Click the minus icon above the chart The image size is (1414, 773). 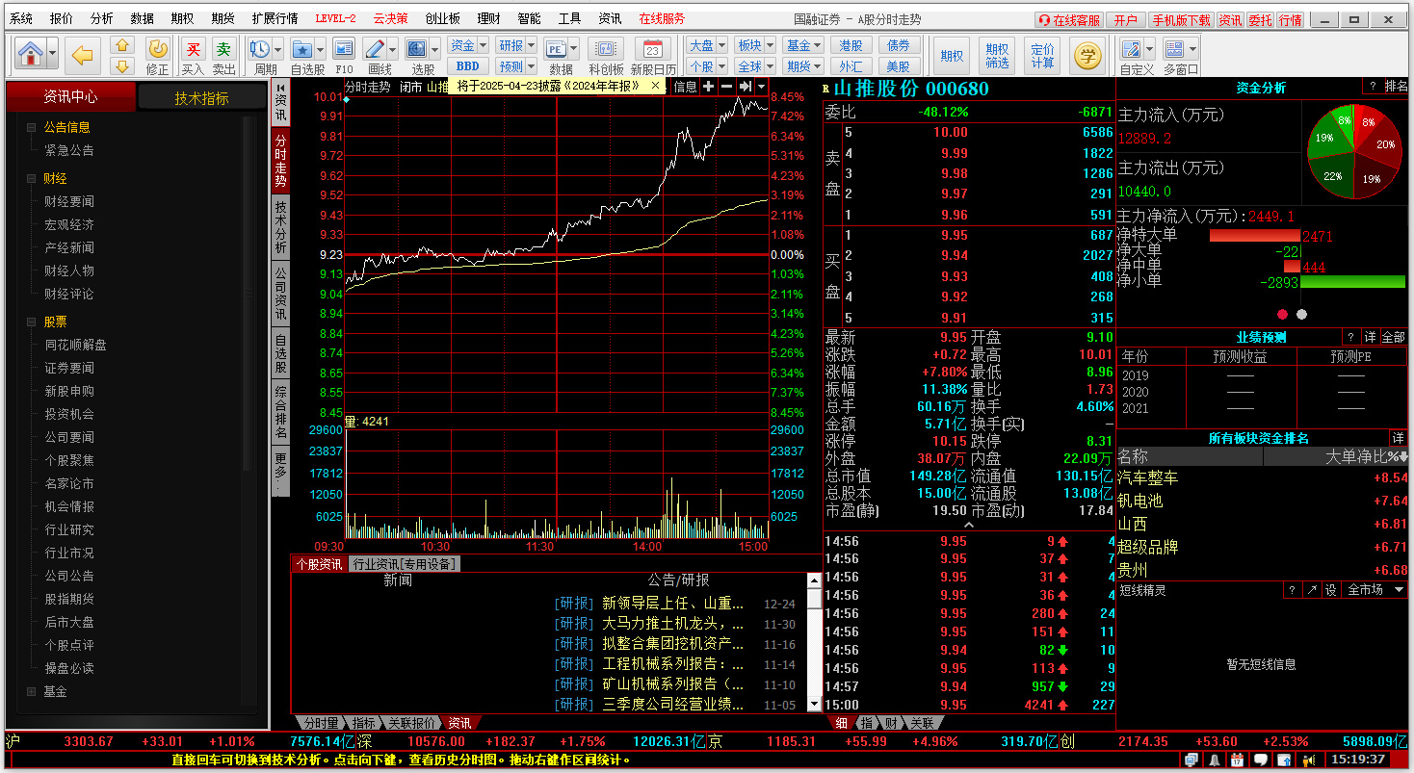[x=726, y=87]
